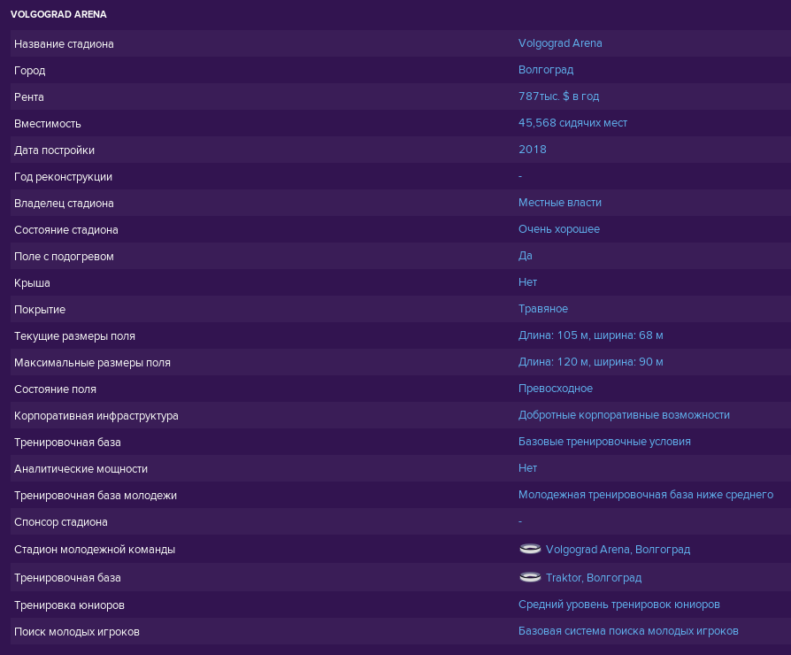This screenshot has width=791, height=655.
Task: Select the Рента row label
Action: [x=28, y=96]
